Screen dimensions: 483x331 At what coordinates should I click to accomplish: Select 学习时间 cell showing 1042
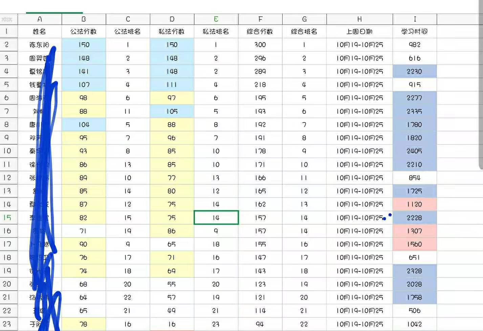pos(415,324)
